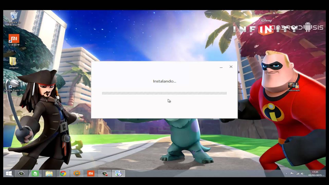The height and width of the screenshot is (185, 329).
Task: Open the orange circular taskbar app
Action: pos(77,174)
